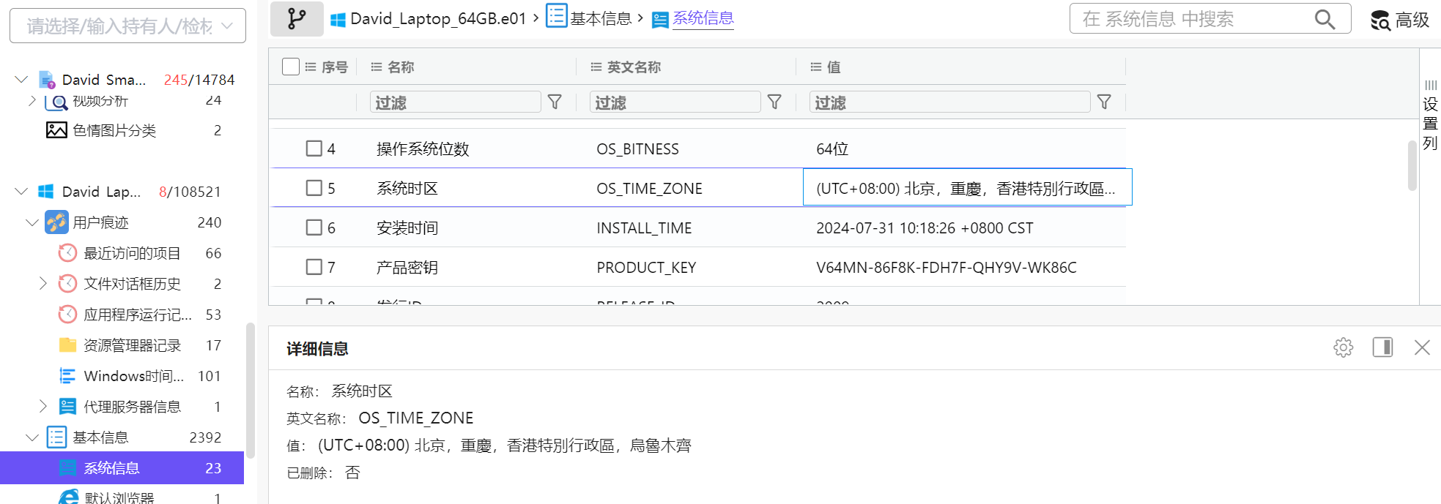
Task: Toggle detail panel layout icon
Action: [1382, 347]
